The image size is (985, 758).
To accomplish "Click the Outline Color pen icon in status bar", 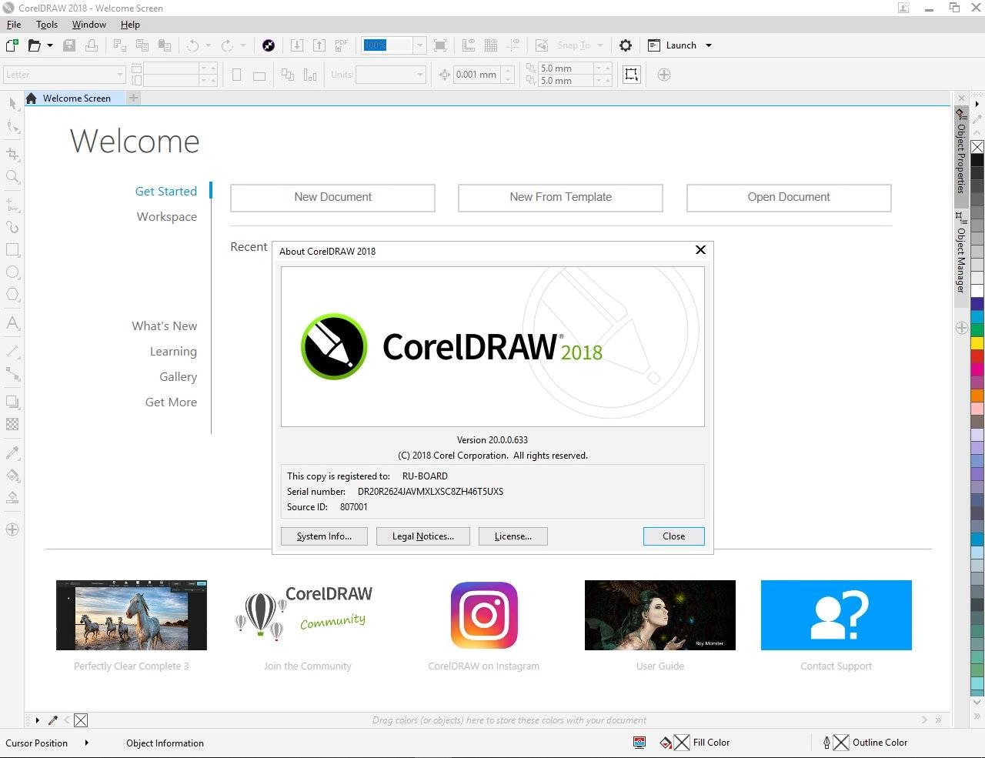I will coord(826,743).
